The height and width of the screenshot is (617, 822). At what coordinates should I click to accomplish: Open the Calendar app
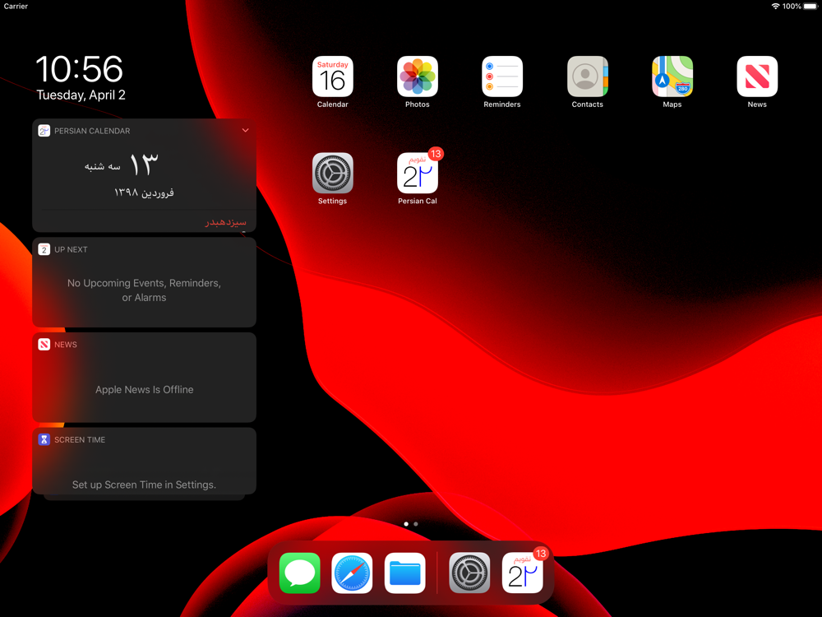coord(332,77)
